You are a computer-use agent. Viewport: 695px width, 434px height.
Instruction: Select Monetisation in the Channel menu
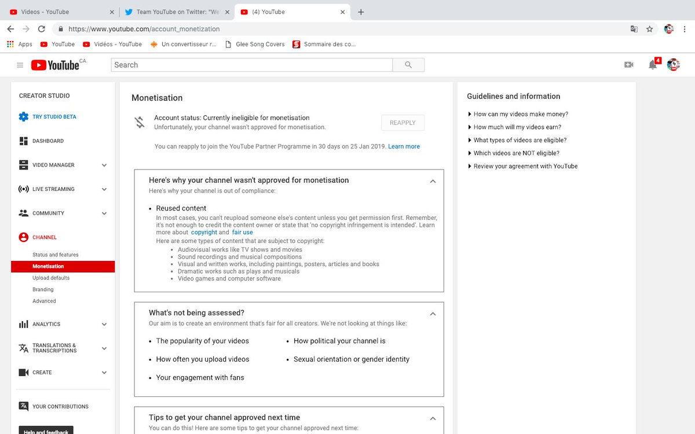(63, 266)
